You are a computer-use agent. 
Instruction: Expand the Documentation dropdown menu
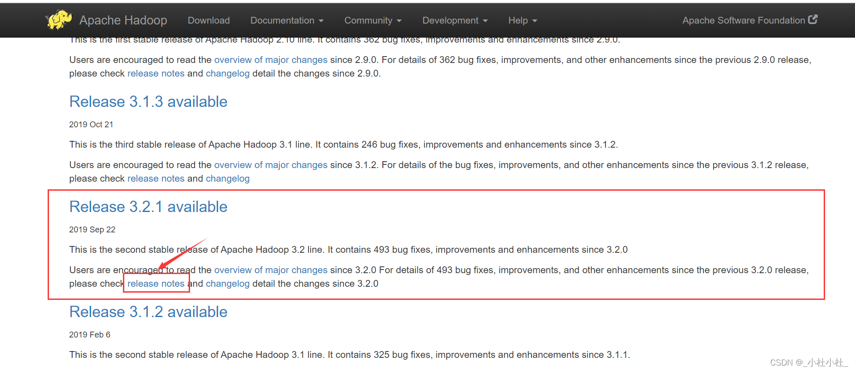(x=287, y=20)
